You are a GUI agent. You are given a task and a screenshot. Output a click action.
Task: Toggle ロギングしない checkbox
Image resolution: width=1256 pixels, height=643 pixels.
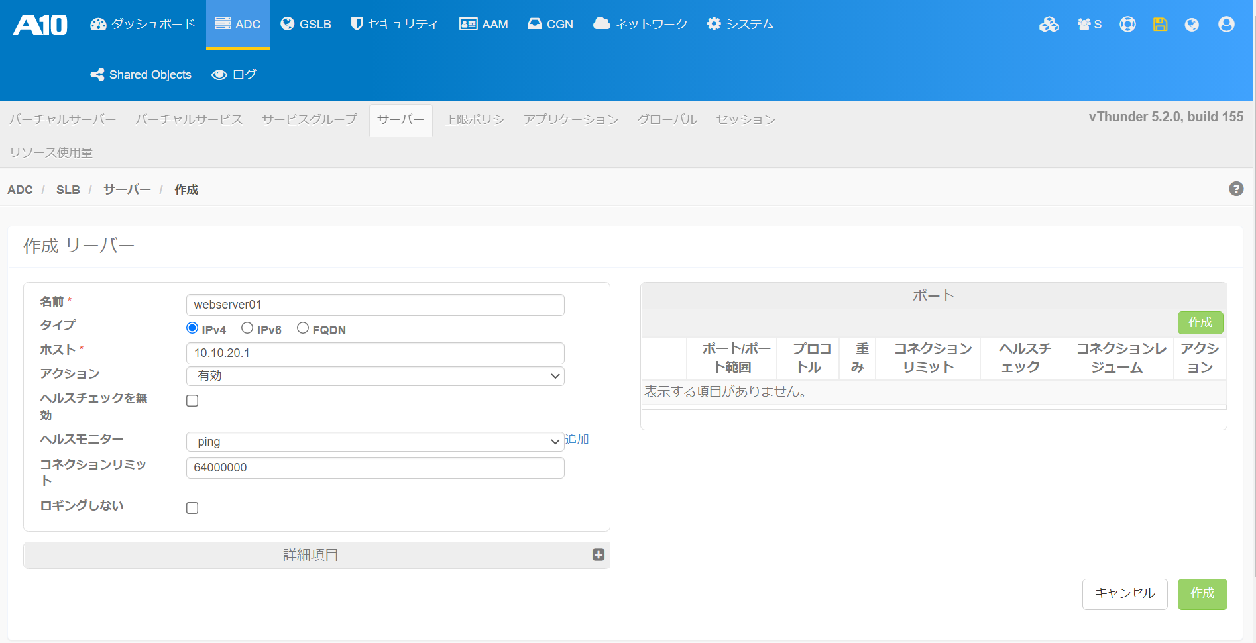pyautogui.click(x=192, y=508)
